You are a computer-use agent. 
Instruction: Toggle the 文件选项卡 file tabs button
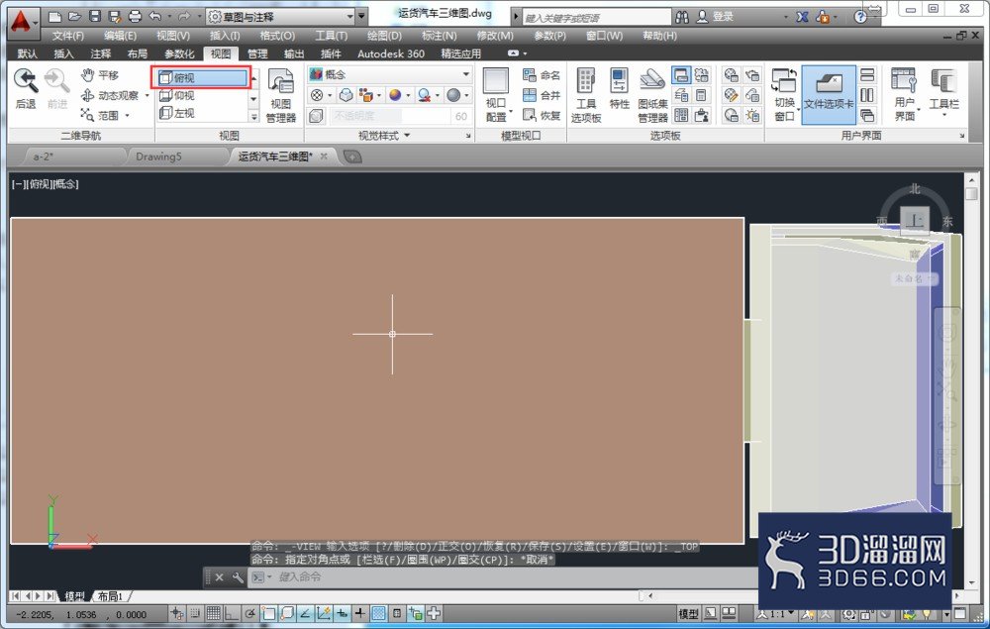(x=829, y=95)
